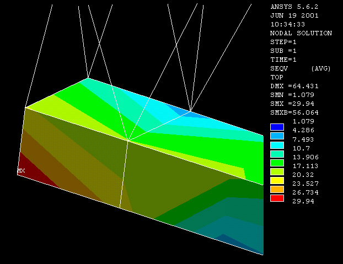Click the MX maximum stress marker
Screen dimensions: 343x264
click(21, 171)
